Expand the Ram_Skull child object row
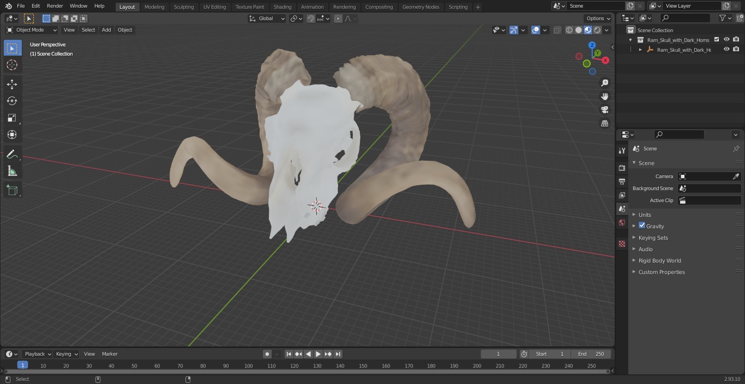Screen dimensions: 745x384 pyautogui.click(x=640, y=50)
